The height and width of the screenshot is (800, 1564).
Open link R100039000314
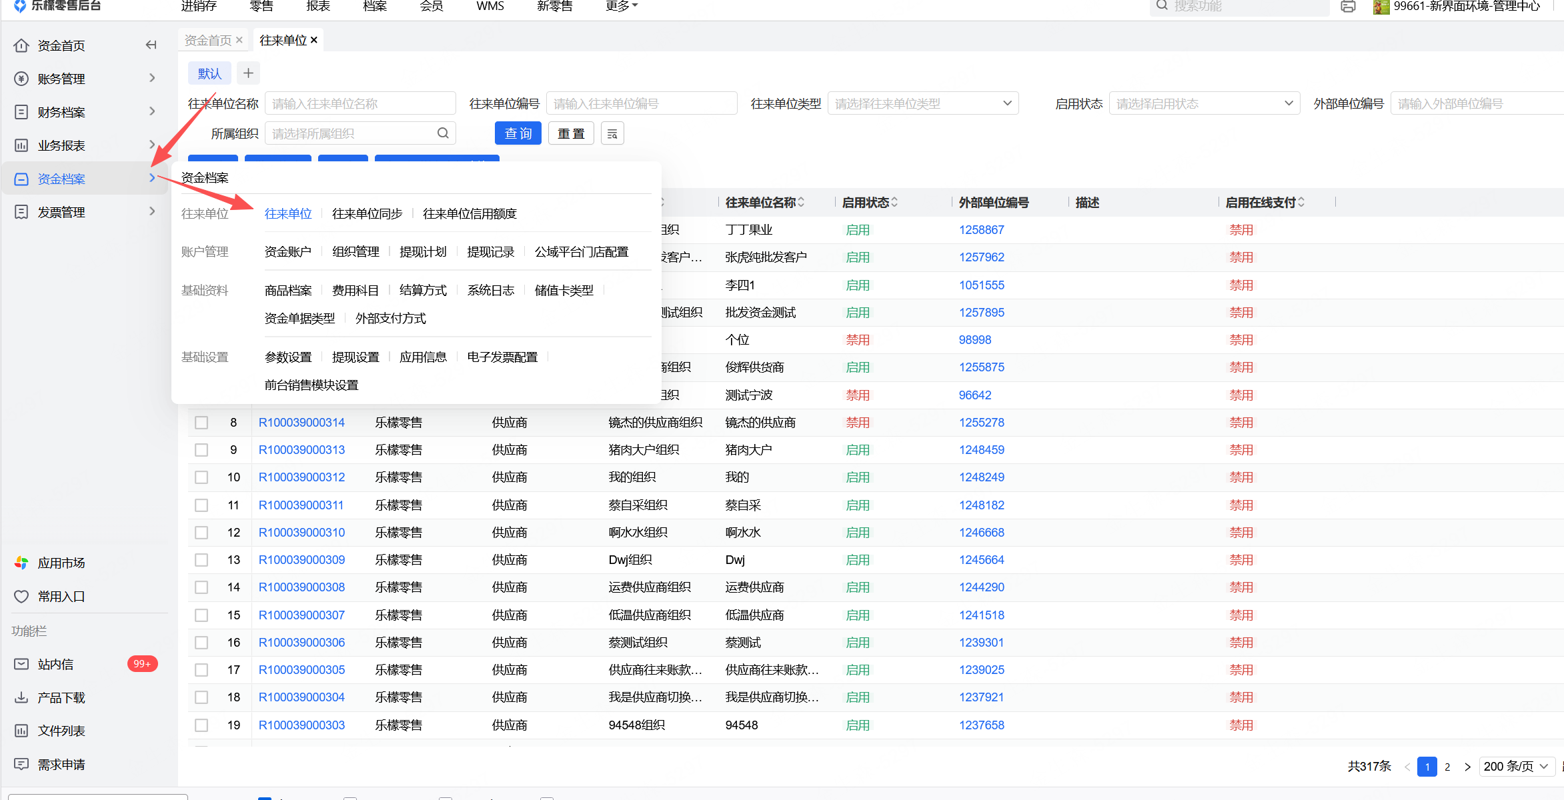click(301, 423)
